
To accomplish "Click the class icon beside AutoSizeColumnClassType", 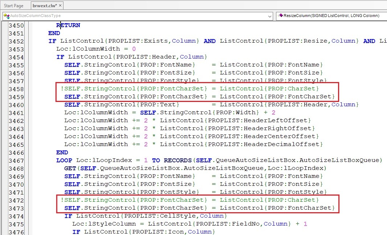I will [7, 16].
